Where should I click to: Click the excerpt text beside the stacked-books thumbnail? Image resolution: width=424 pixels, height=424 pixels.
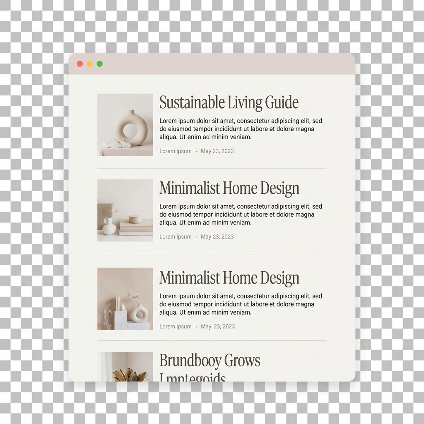click(x=241, y=214)
